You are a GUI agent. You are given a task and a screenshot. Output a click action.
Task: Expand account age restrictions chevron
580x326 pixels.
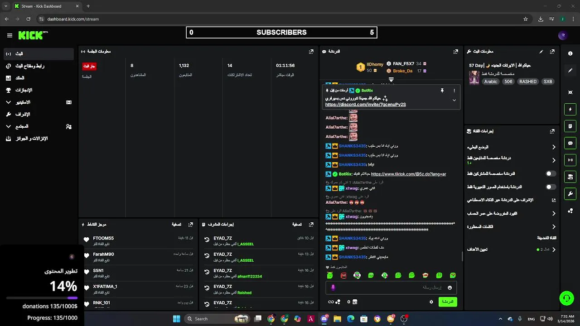(x=554, y=213)
